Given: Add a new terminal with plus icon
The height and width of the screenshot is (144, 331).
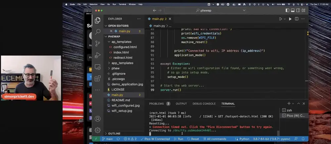Looking at the screenshot, I should pos(289,104).
